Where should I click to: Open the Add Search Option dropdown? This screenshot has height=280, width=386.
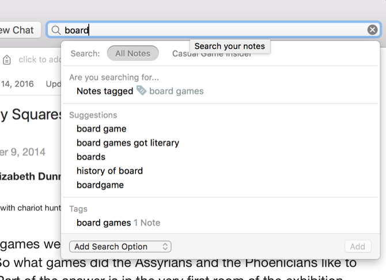120,247
